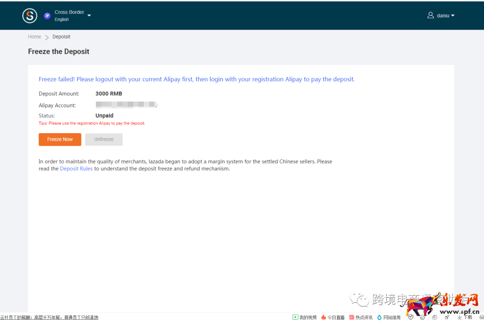This screenshot has width=484, height=321.
Task: Open 我的视频 from the status bar
Action: click(305, 317)
